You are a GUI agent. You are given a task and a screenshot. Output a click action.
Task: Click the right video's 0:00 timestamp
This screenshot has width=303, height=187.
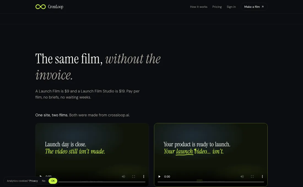coord(167,177)
